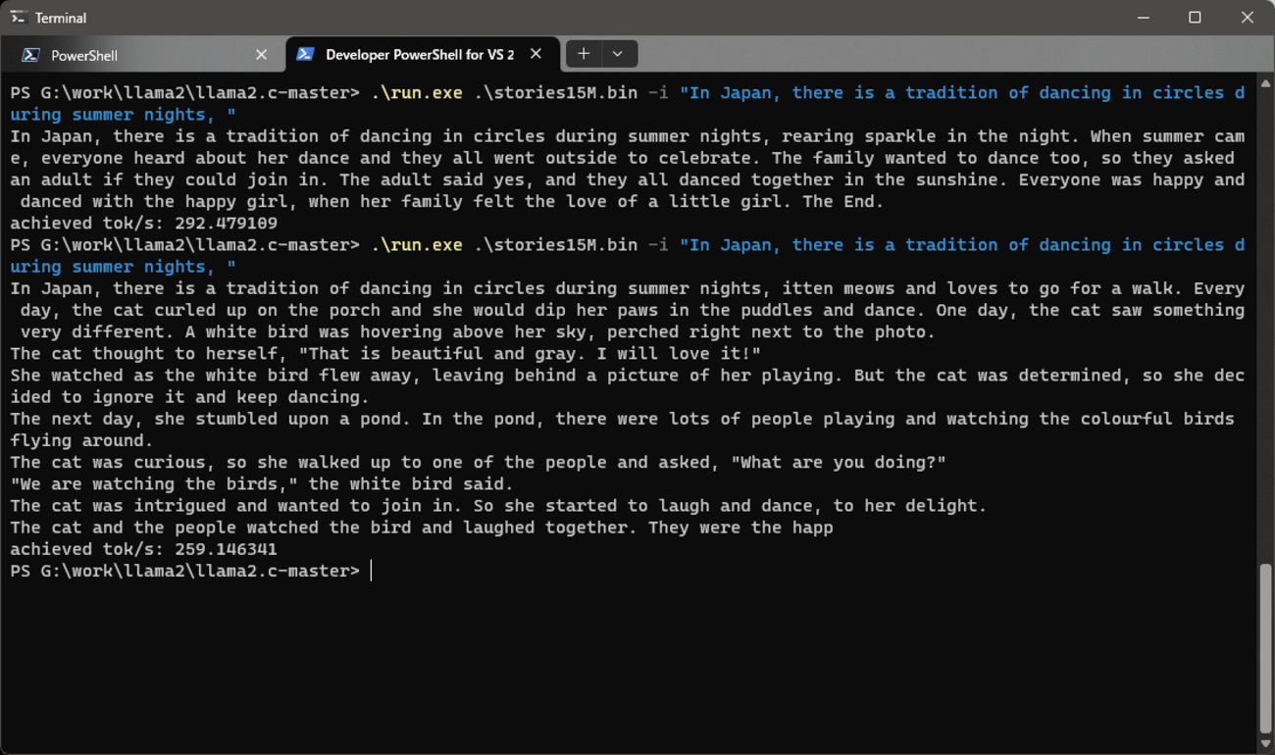Click the Terminal app icon in title bar
This screenshot has height=755, width=1275.
pyautogui.click(x=18, y=18)
